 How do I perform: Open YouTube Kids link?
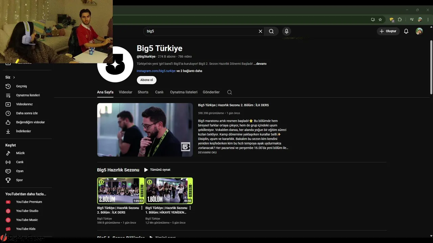click(26, 229)
